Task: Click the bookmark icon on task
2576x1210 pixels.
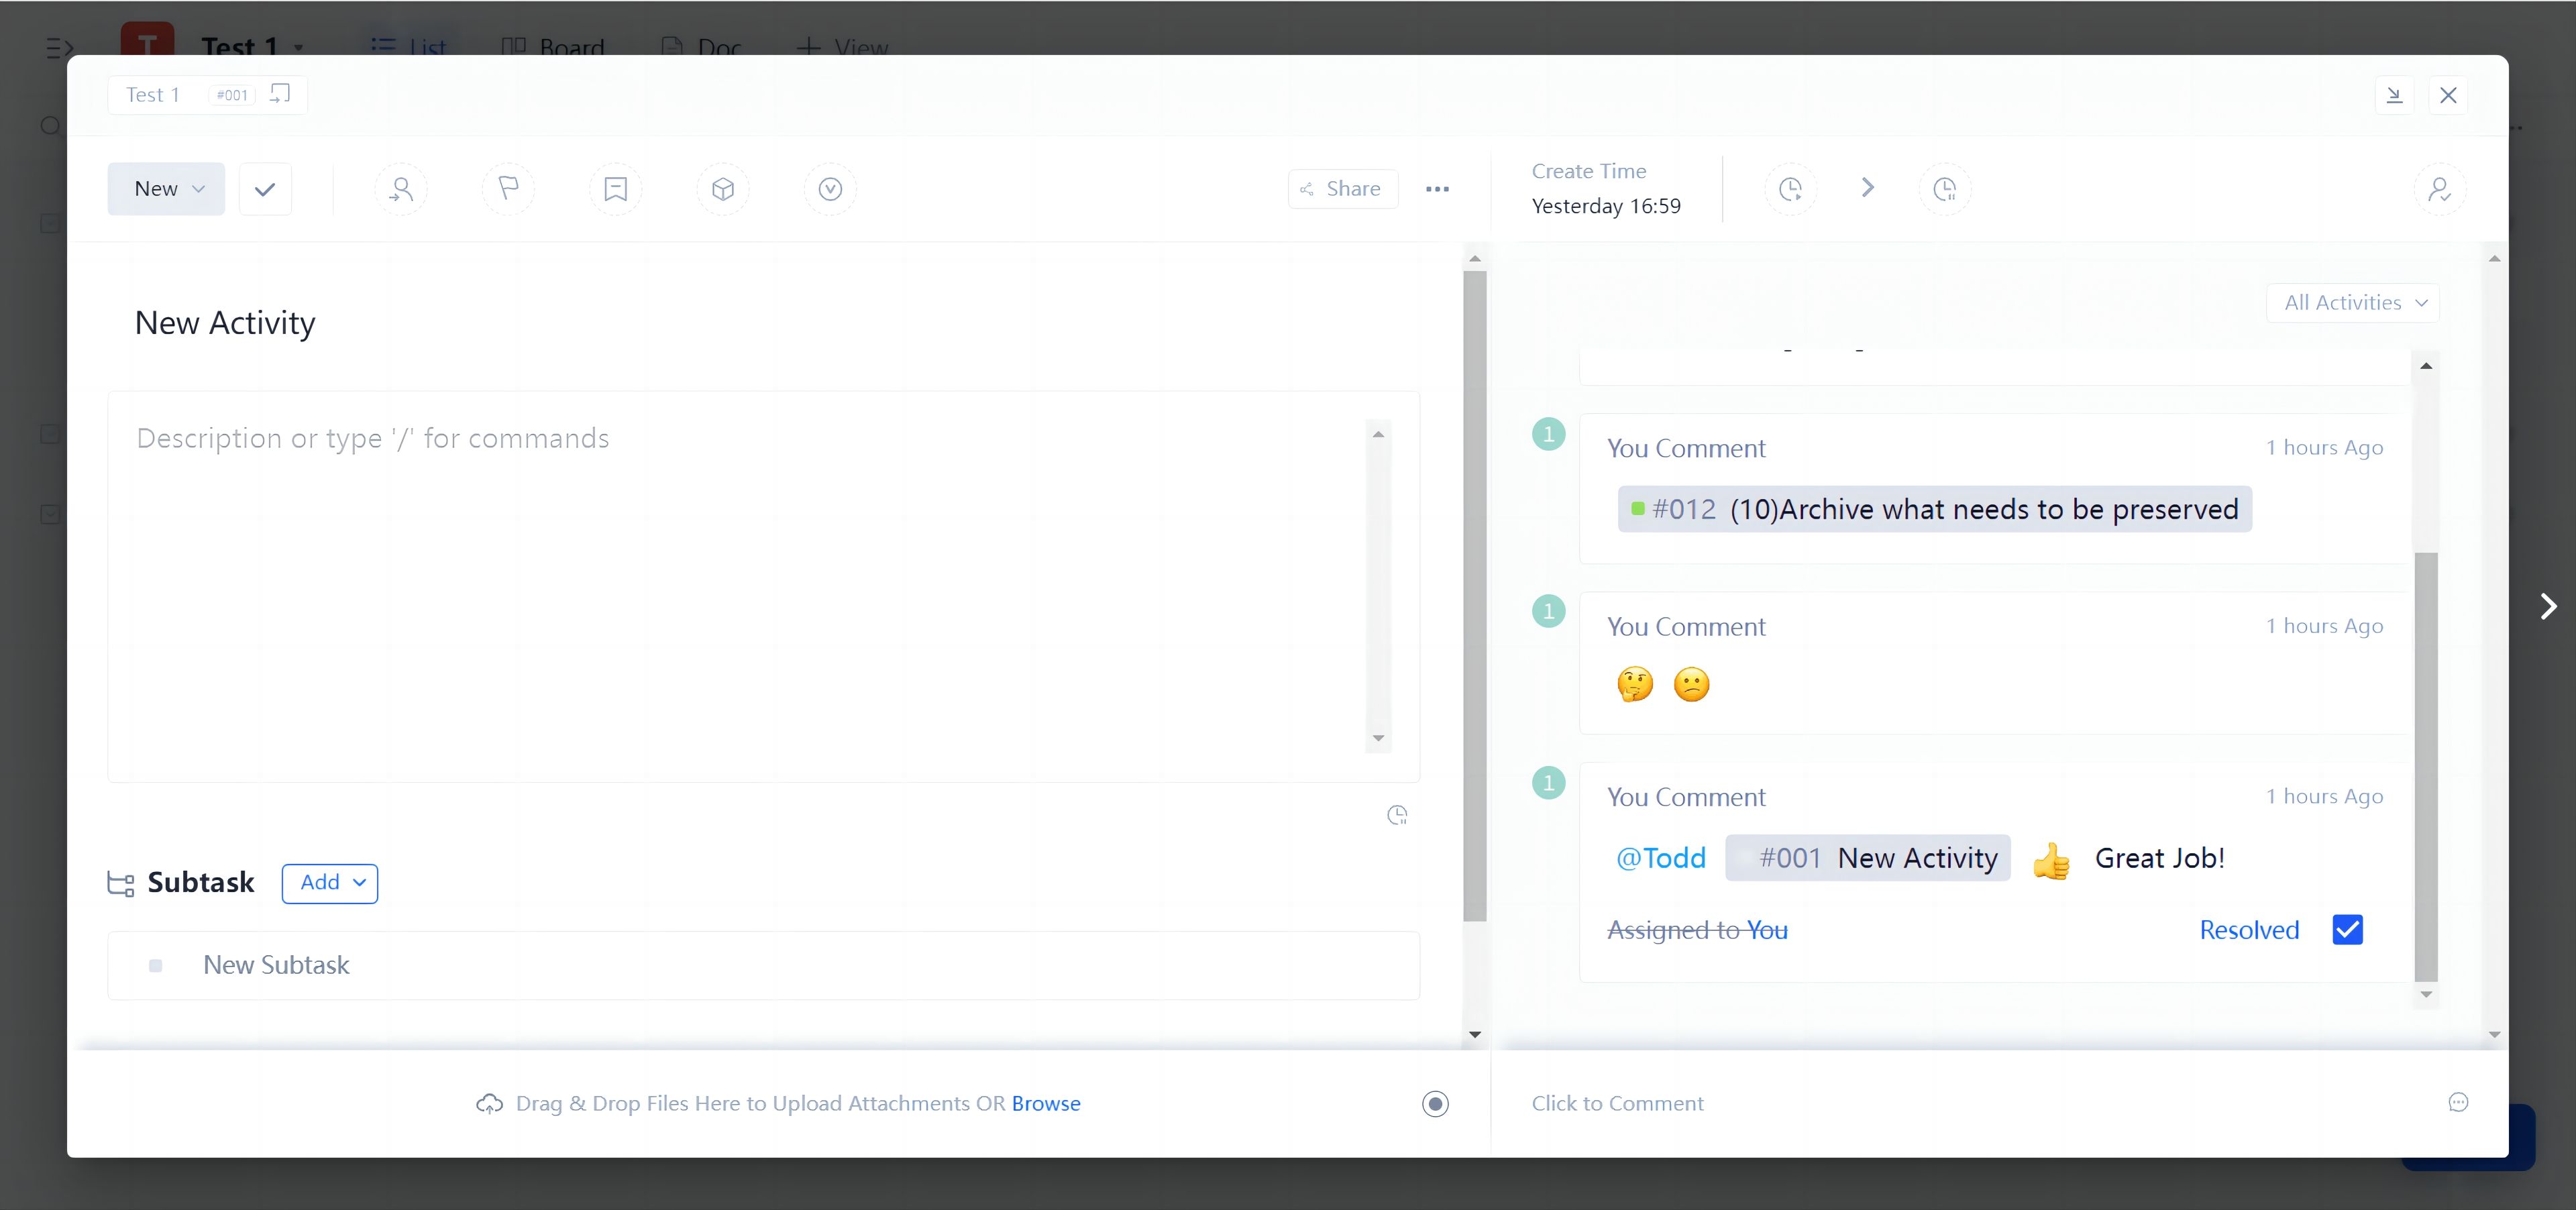Action: click(x=616, y=188)
